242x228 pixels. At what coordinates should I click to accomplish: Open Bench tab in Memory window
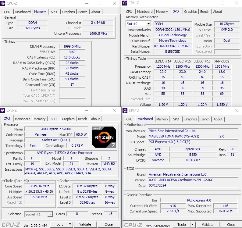[x=83, y=12]
